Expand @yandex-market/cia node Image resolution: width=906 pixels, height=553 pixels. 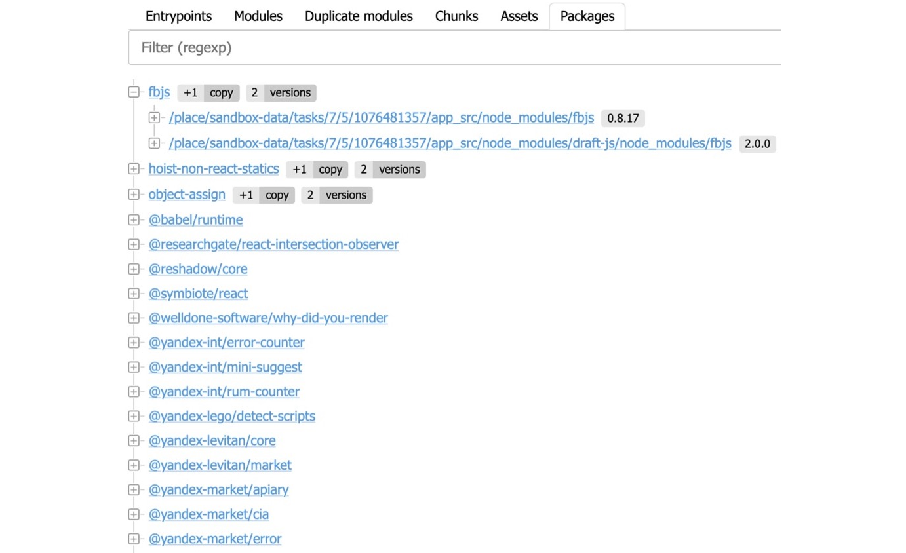134,514
